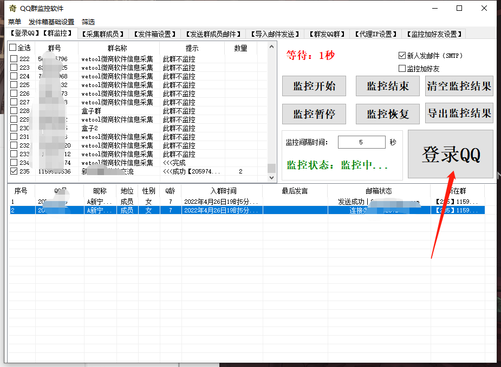Select the highlighted member row 2

click(x=246, y=210)
